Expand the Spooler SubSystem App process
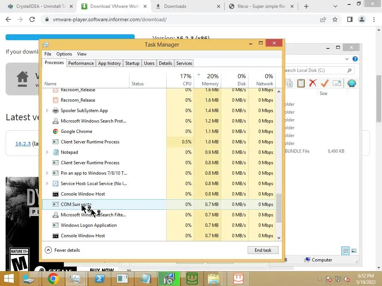The height and width of the screenshot is (286, 382). point(47,111)
